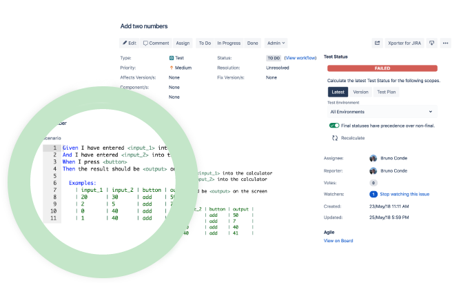Open the All Environments dropdown
The height and width of the screenshot is (283, 472).
click(381, 111)
